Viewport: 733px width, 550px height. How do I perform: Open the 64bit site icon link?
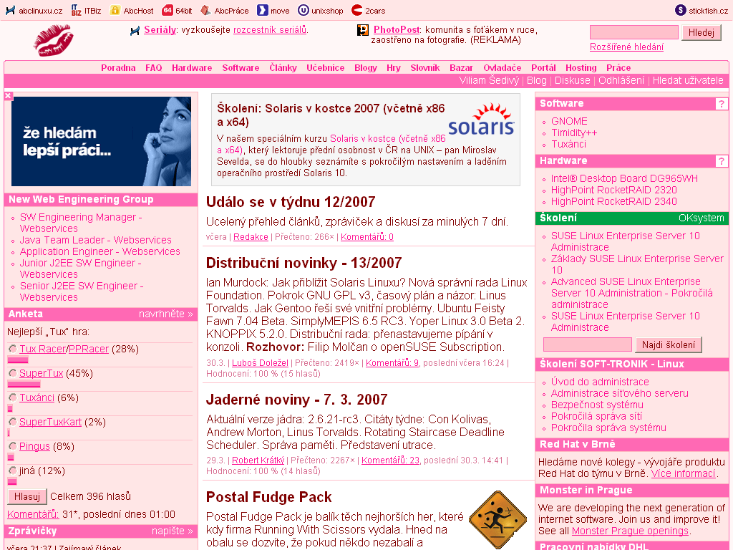tap(168, 10)
